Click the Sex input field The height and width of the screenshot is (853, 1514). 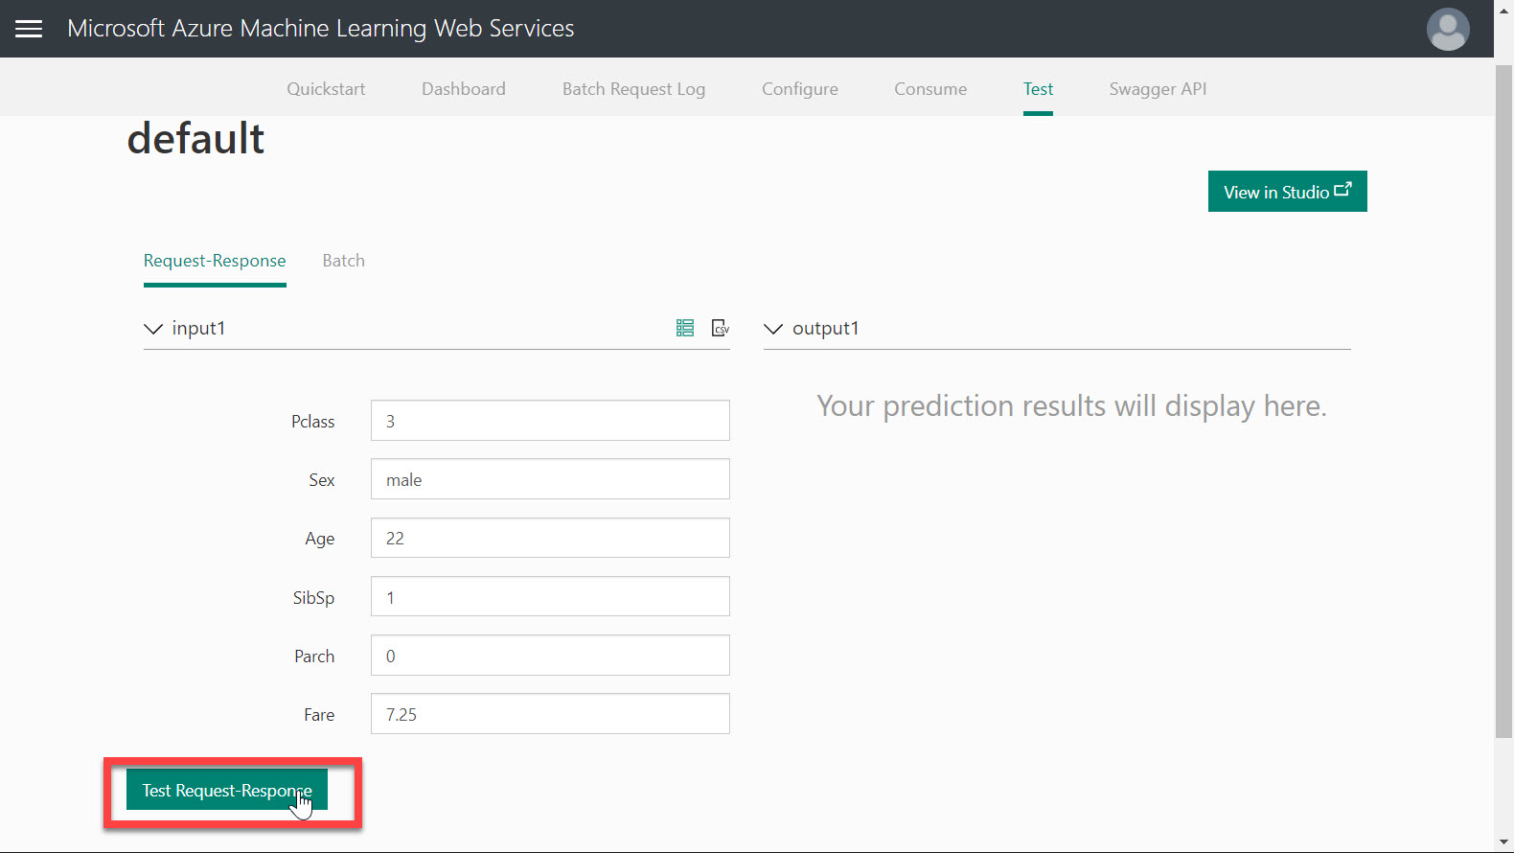550,479
